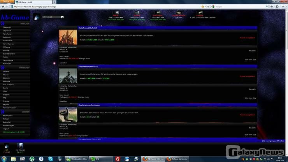Open Suche in the sidebar
Screen dimensions: 288x162
(x=5, y=88)
